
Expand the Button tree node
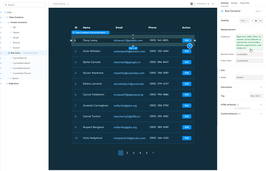pyautogui.click(x=8, y=78)
